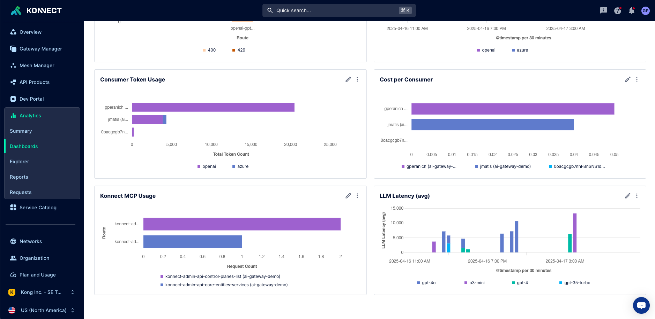The width and height of the screenshot is (655, 319).
Task: Open the US (North America) region selector
Action: pos(42,310)
